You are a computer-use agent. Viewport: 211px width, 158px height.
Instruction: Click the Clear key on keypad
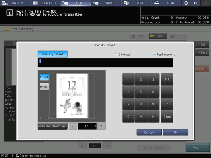(x=167, y=116)
